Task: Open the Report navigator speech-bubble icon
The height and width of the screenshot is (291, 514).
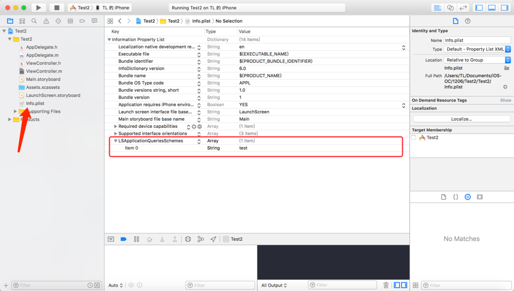Action: [x=94, y=21]
